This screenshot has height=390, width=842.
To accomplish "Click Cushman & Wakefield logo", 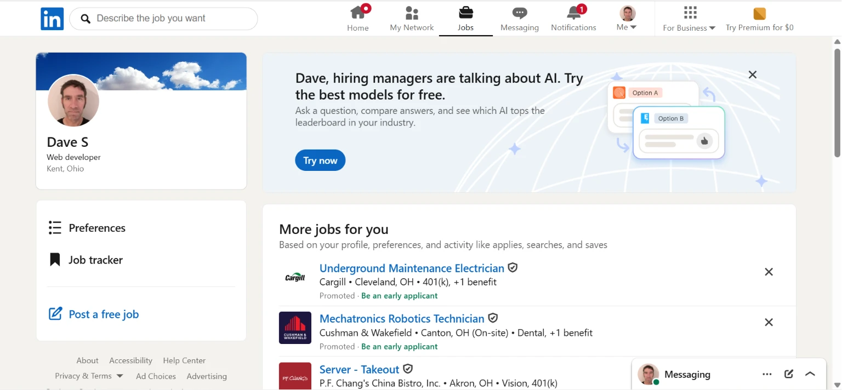I will coord(295,328).
